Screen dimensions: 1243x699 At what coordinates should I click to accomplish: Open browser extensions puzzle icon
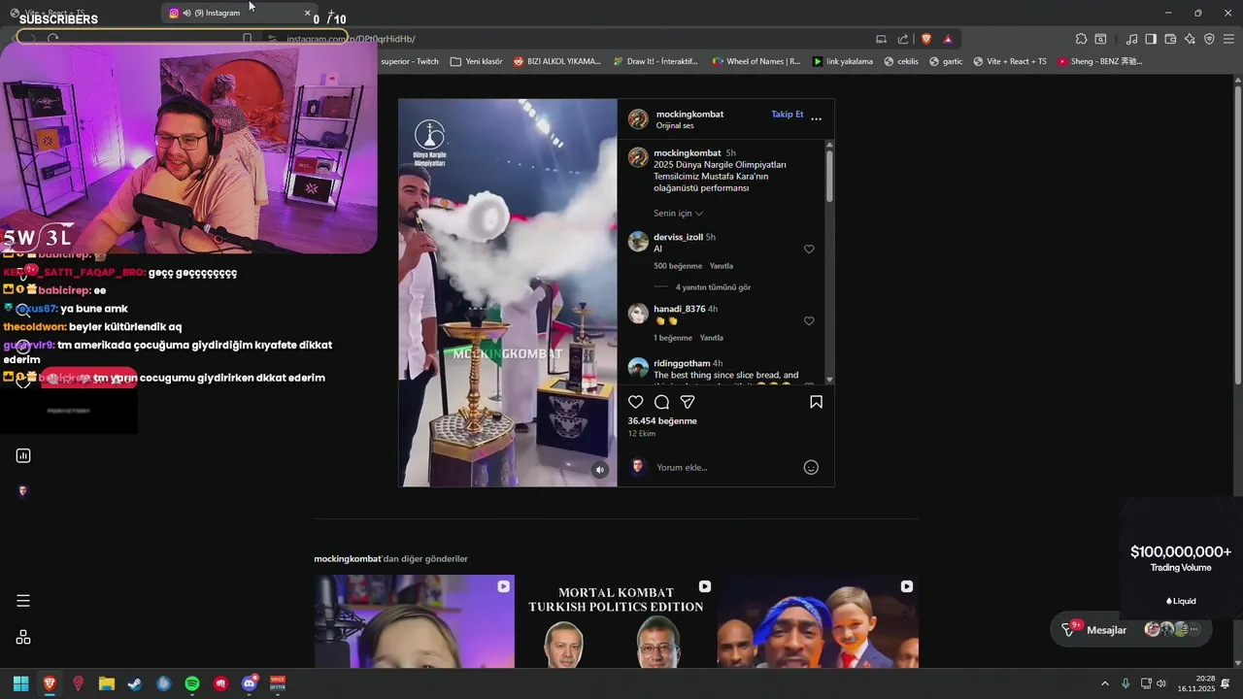pyautogui.click(x=1081, y=39)
